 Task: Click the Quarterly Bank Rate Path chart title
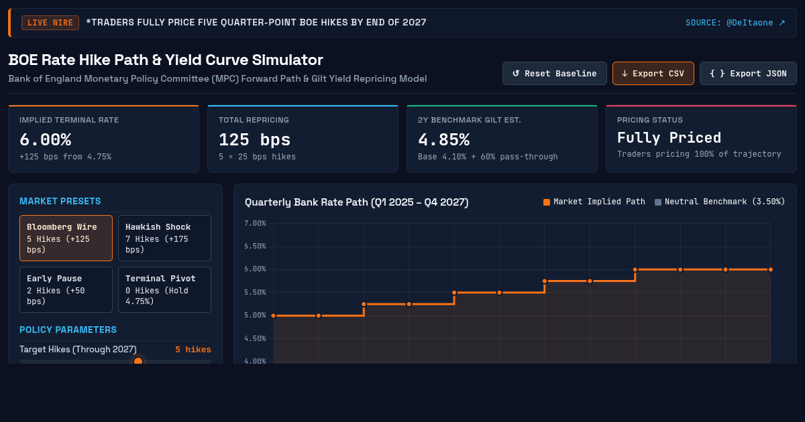[x=356, y=202]
